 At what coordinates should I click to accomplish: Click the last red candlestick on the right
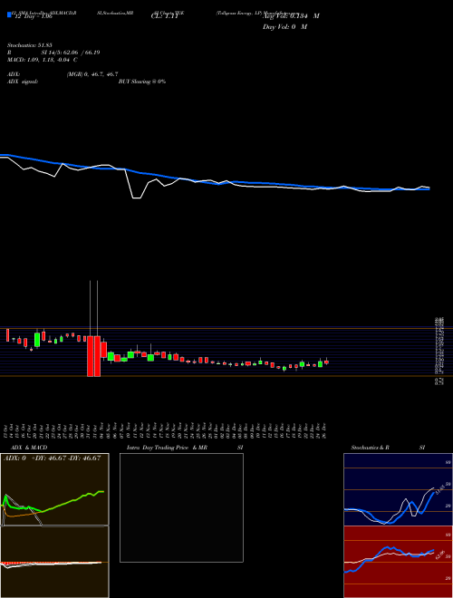(x=326, y=362)
